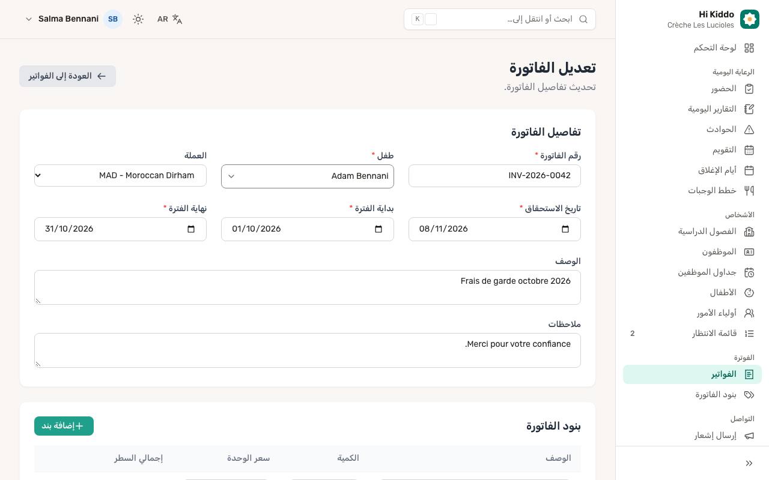
Task: Open the currency dropdown MAD - Moroccan Dirham
Action: tap(120, 176)
